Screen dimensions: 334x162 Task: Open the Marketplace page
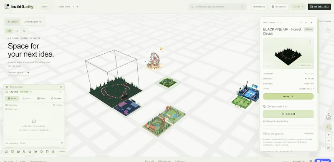tap(259, 7)
